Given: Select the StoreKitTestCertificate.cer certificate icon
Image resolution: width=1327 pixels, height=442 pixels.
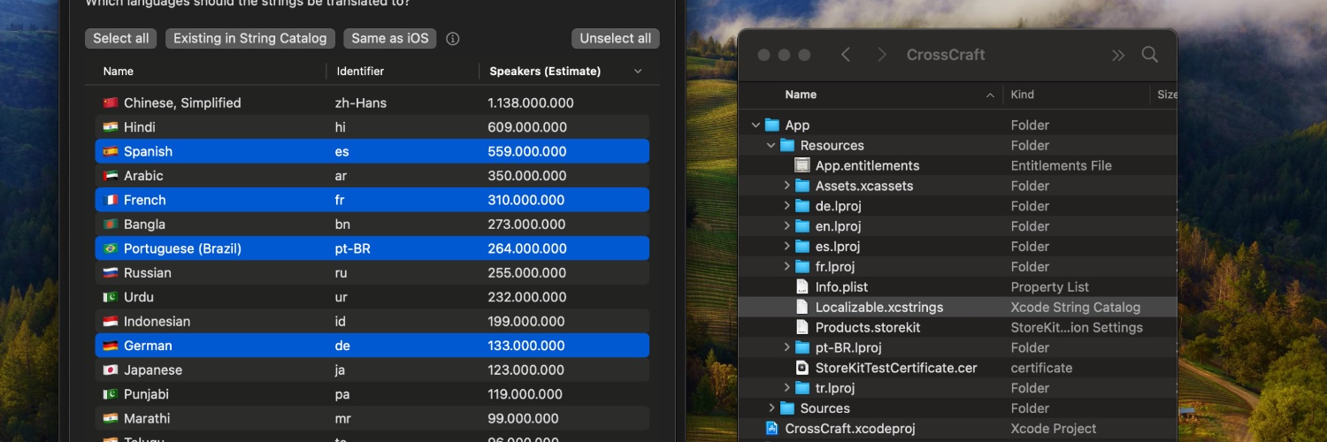Looking at the screenshot, I should pos(802,368).
